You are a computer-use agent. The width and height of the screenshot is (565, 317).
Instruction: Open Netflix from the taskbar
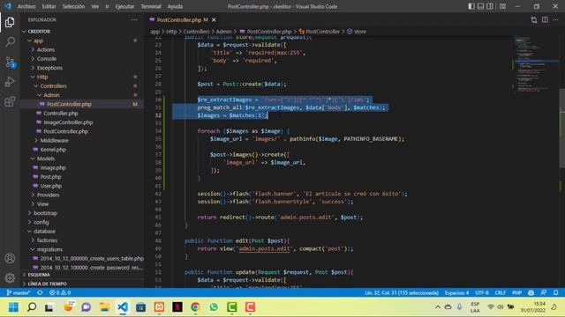(x=177, y=307)
